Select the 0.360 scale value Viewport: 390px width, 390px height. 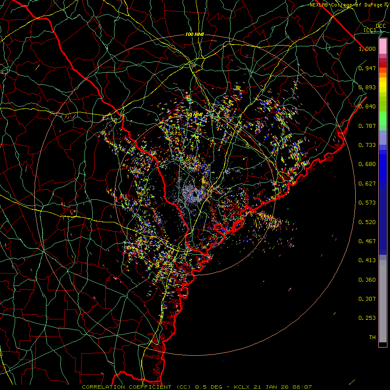367,280
